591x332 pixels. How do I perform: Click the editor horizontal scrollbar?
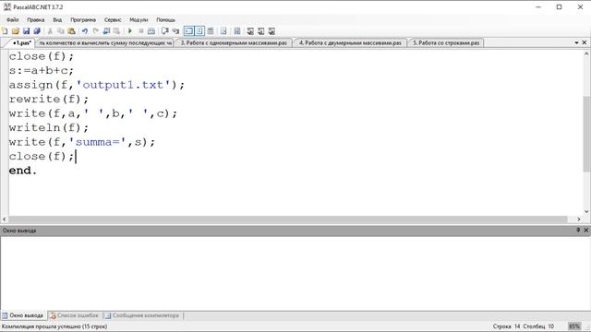pyautogui.click(x=288, y=219)
